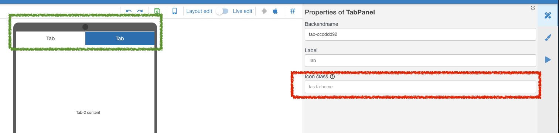
Task: Focus the Backendname input field
Action: click(420, 34)
